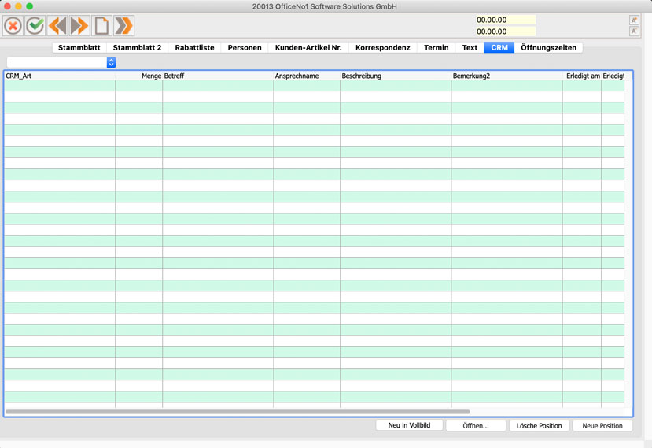The width and height of the screenshot is (652, 448).
Task: Click the orange double-chevron forward icon
Action: pyautogui.click(x=124, y=26)
